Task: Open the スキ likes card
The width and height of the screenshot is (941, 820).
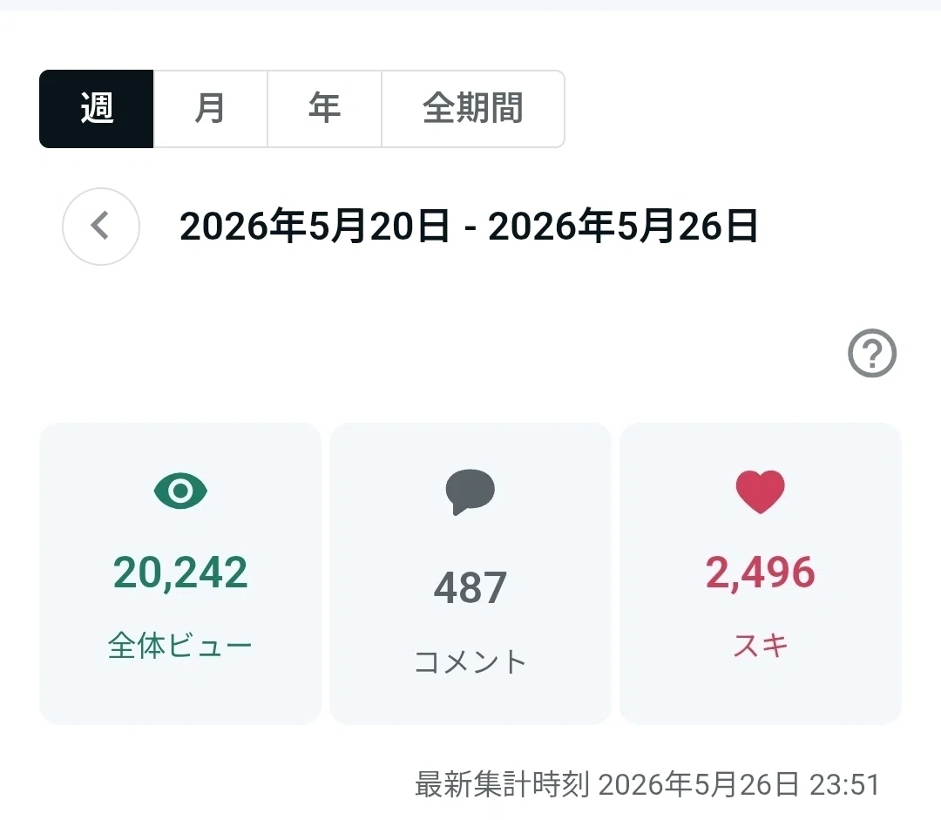Action: 761,573
